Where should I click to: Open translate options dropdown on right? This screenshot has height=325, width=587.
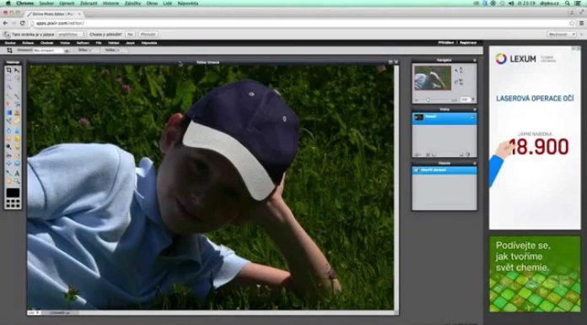pyautogui.click(x=561, y=34)
